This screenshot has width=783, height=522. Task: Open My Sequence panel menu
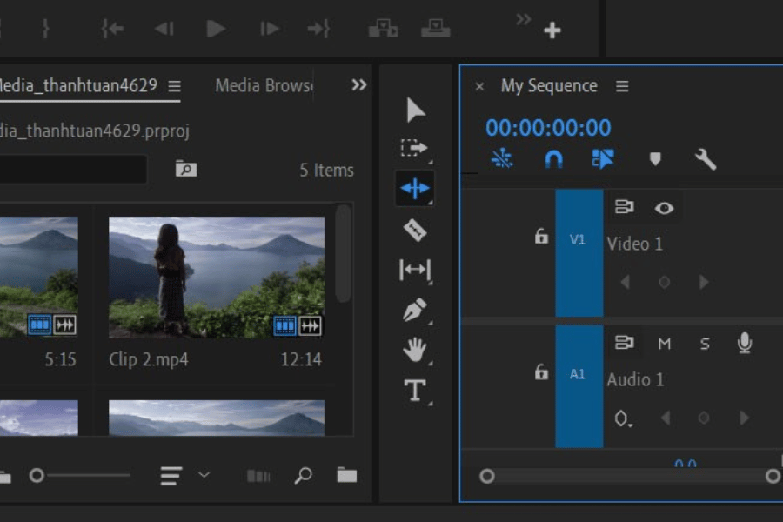(x=622, y=86)
